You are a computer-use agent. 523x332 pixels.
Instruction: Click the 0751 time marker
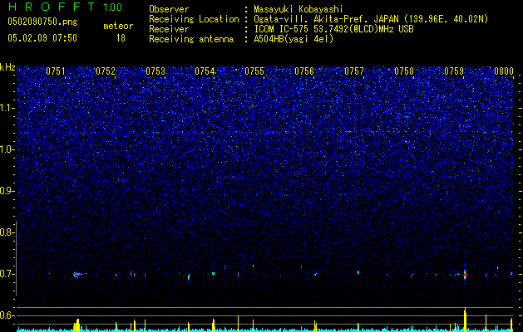(x=56, y=71)
